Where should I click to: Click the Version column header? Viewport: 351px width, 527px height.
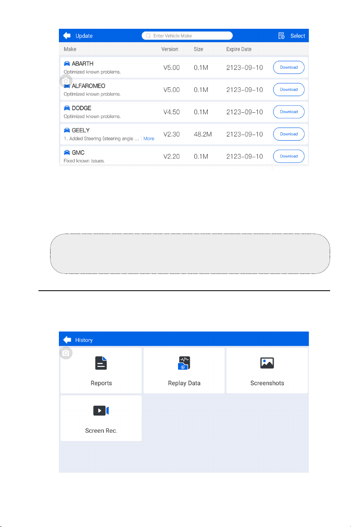(169, 49)
